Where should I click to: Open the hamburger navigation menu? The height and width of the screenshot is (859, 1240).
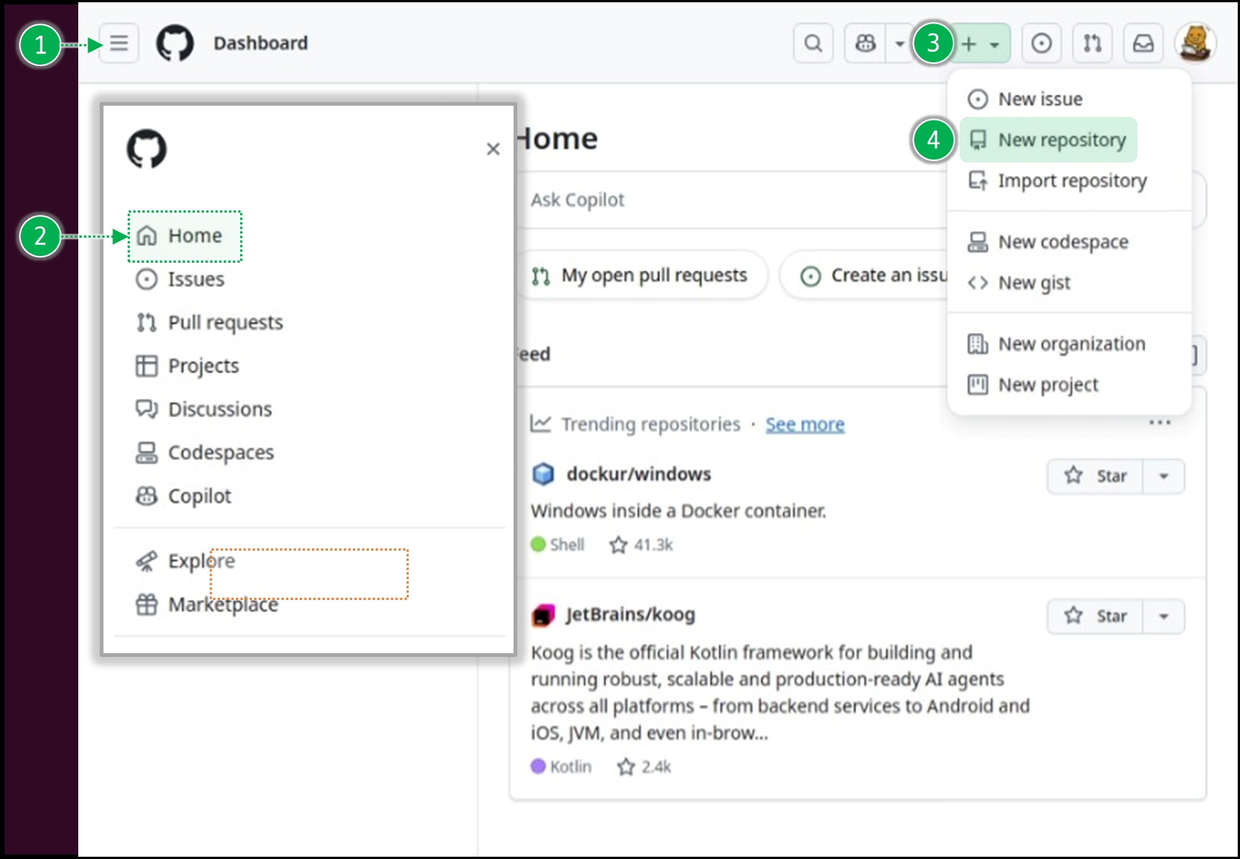(119, 43)
